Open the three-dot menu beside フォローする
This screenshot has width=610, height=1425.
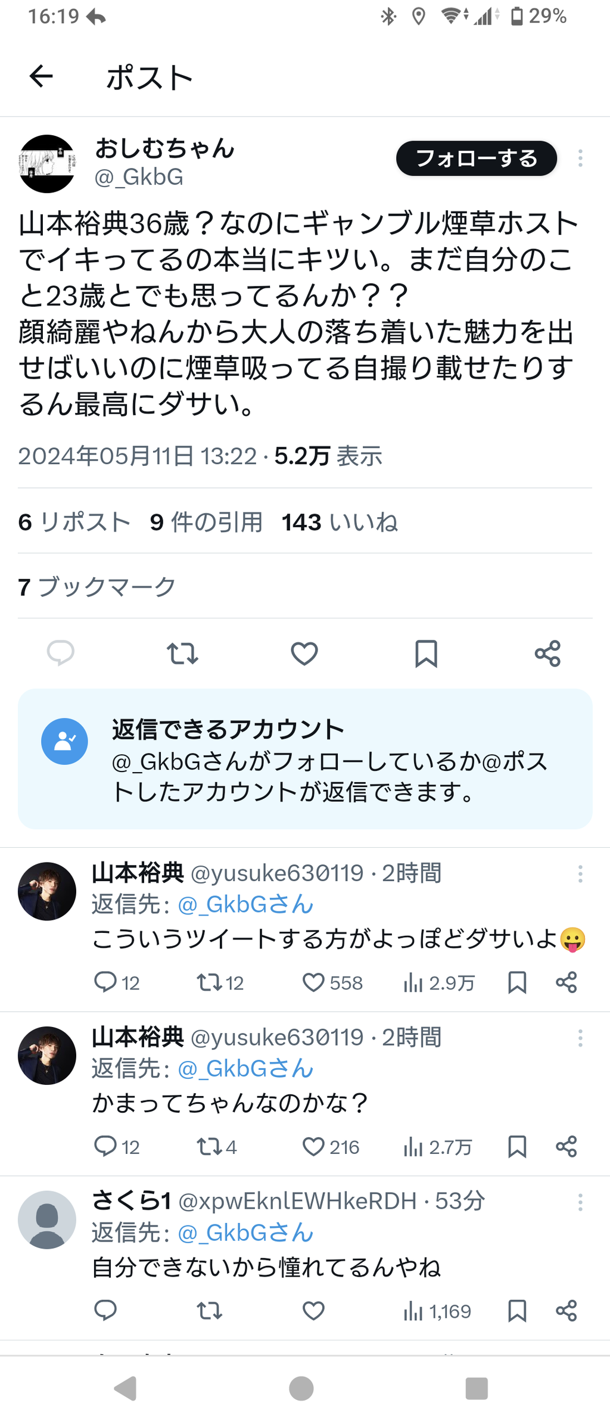point(580,158)
